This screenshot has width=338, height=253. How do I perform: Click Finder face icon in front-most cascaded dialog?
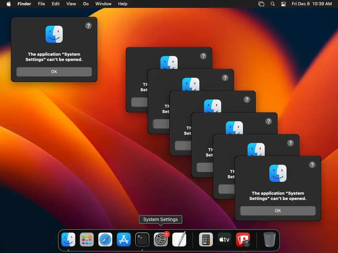click(278, 173)
